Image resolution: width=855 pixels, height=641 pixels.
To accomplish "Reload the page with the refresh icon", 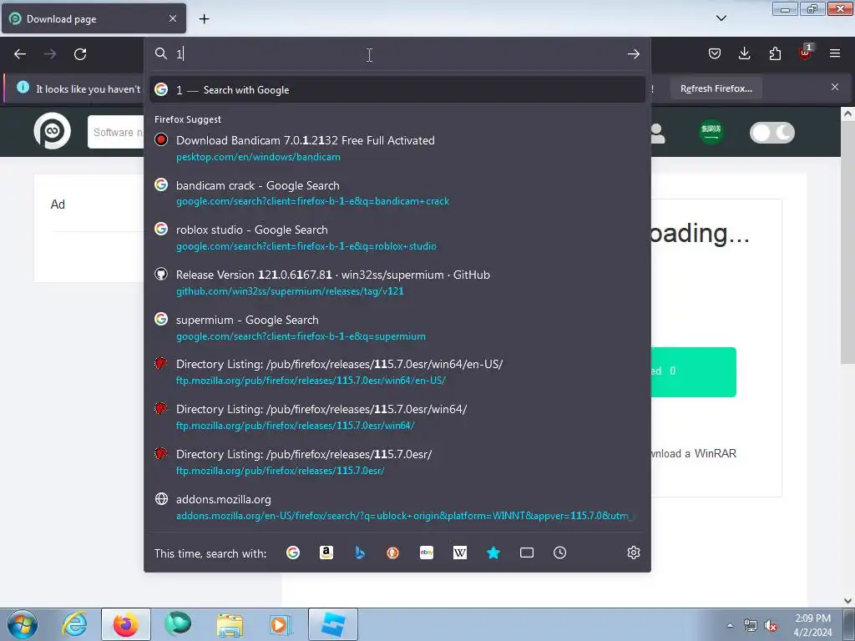I will pyautogui.click(x=80, y=54).
